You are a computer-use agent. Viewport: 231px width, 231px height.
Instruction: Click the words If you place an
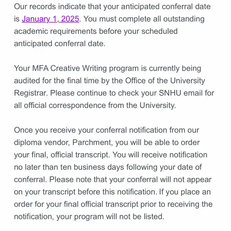pos(185,192)
